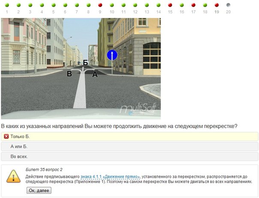Screen dimensions: 259x198
Task: Open link 'знака 4.1.1 «Движение прямо»'
Action: (x=110, y=177)
